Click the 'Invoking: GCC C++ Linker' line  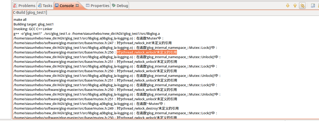33,29
